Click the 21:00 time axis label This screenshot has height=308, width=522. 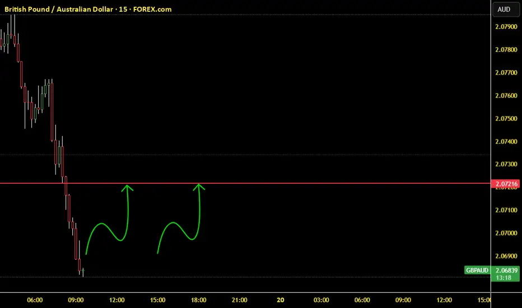tap(239, 300)
